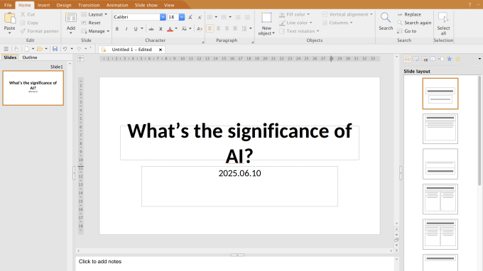This screenshot has height=271, width=483.
Task: Click the slide layout sidebar icon
Action: [x=407, y=59]
